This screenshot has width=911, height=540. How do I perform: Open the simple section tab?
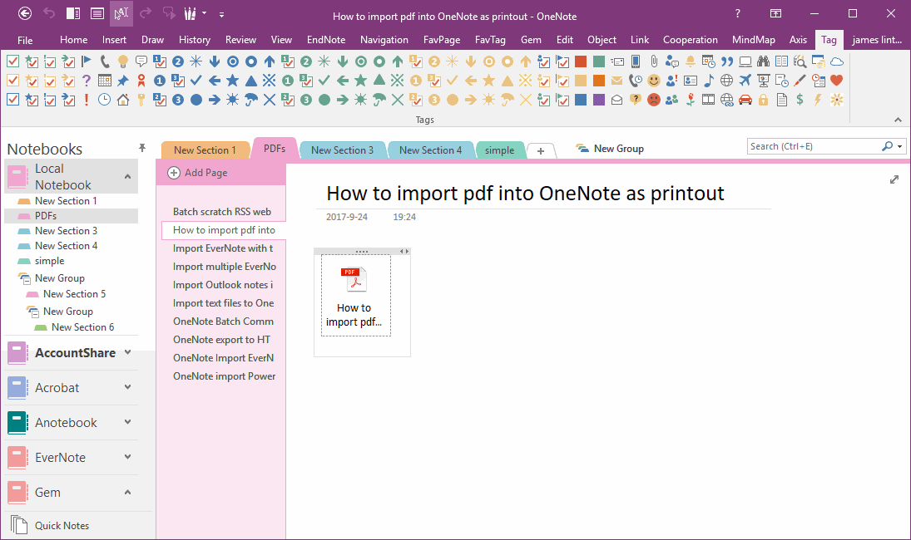[x=500, y=150]
